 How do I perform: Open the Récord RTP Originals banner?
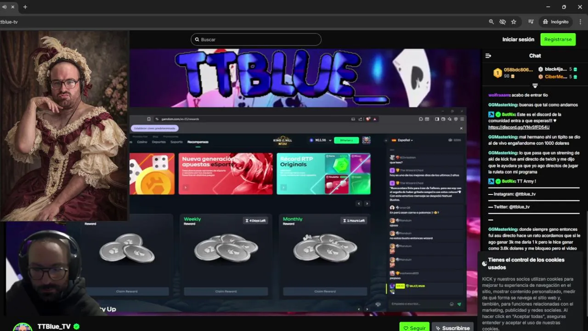click(323, 174)
